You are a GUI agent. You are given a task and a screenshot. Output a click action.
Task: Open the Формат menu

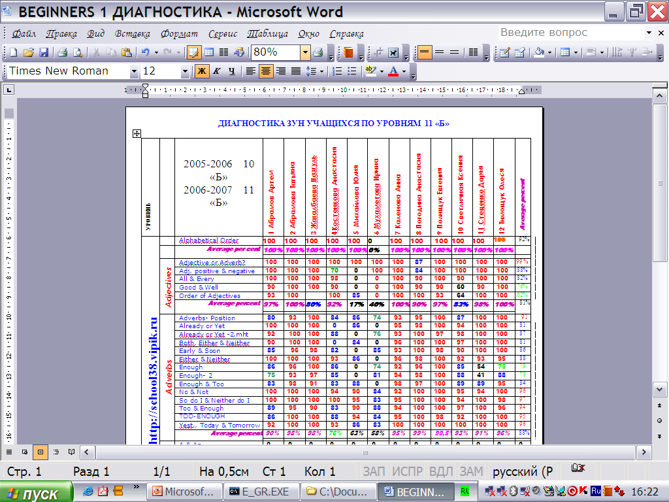179,33
